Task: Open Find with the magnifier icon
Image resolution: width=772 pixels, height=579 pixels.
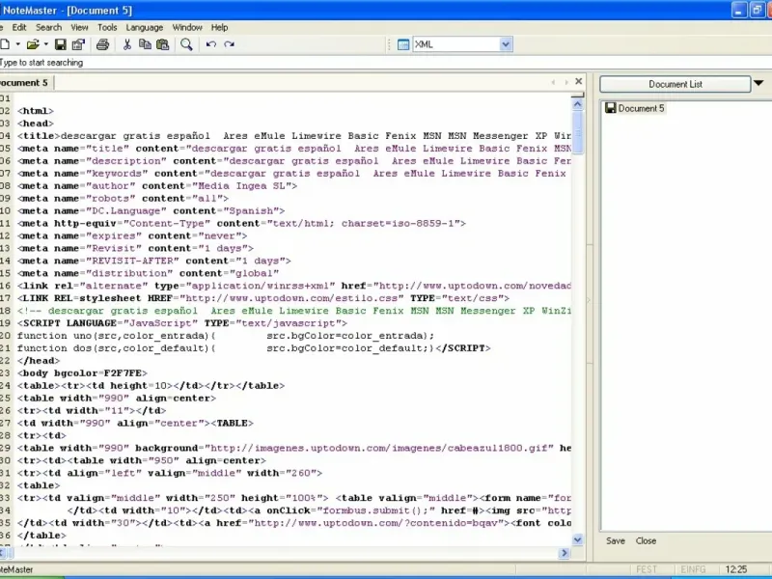Action: click(x=186, y=44)
